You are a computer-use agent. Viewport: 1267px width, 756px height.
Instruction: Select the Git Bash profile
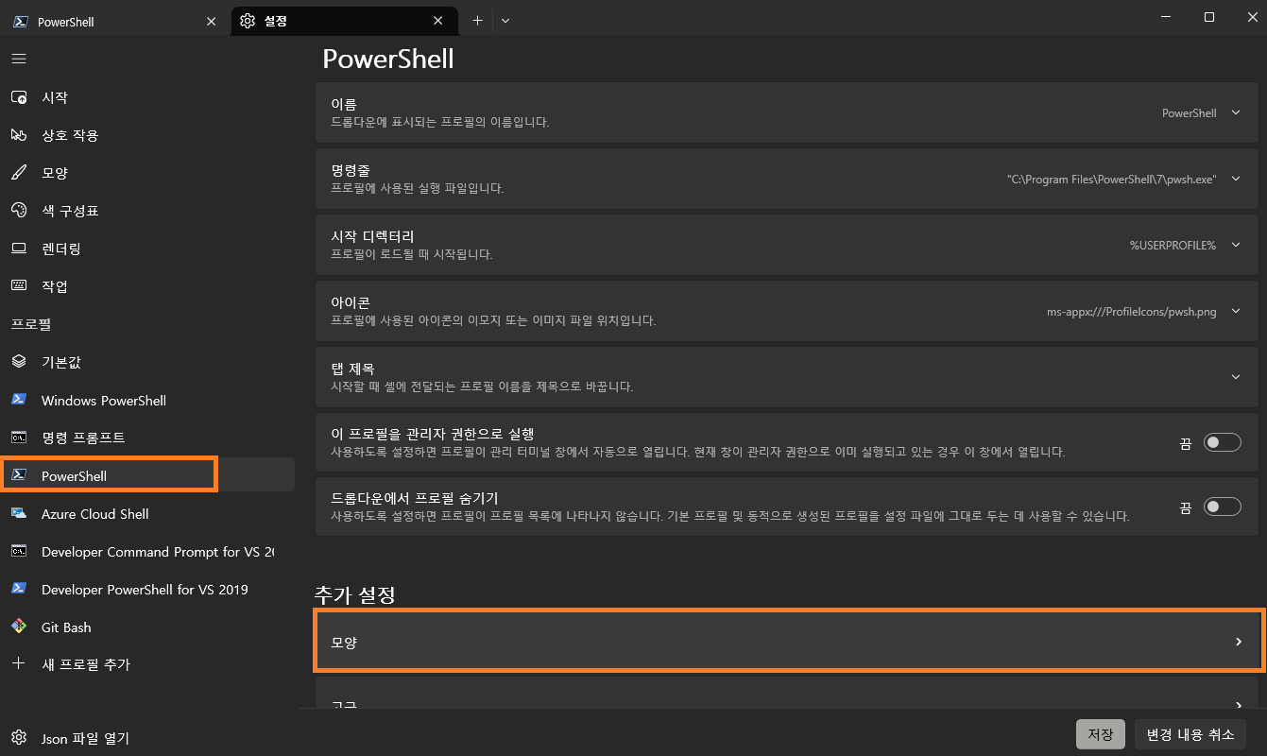click(148, 627)
